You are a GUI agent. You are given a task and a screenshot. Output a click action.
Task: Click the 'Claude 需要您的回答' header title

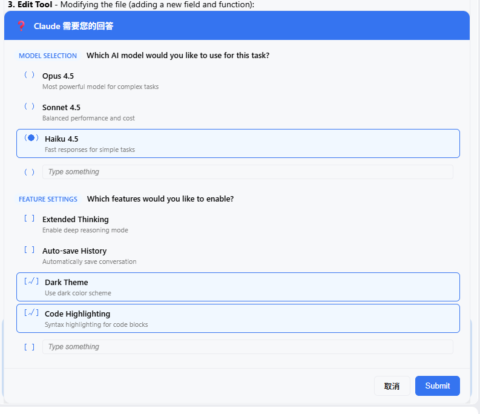[73, 26]
